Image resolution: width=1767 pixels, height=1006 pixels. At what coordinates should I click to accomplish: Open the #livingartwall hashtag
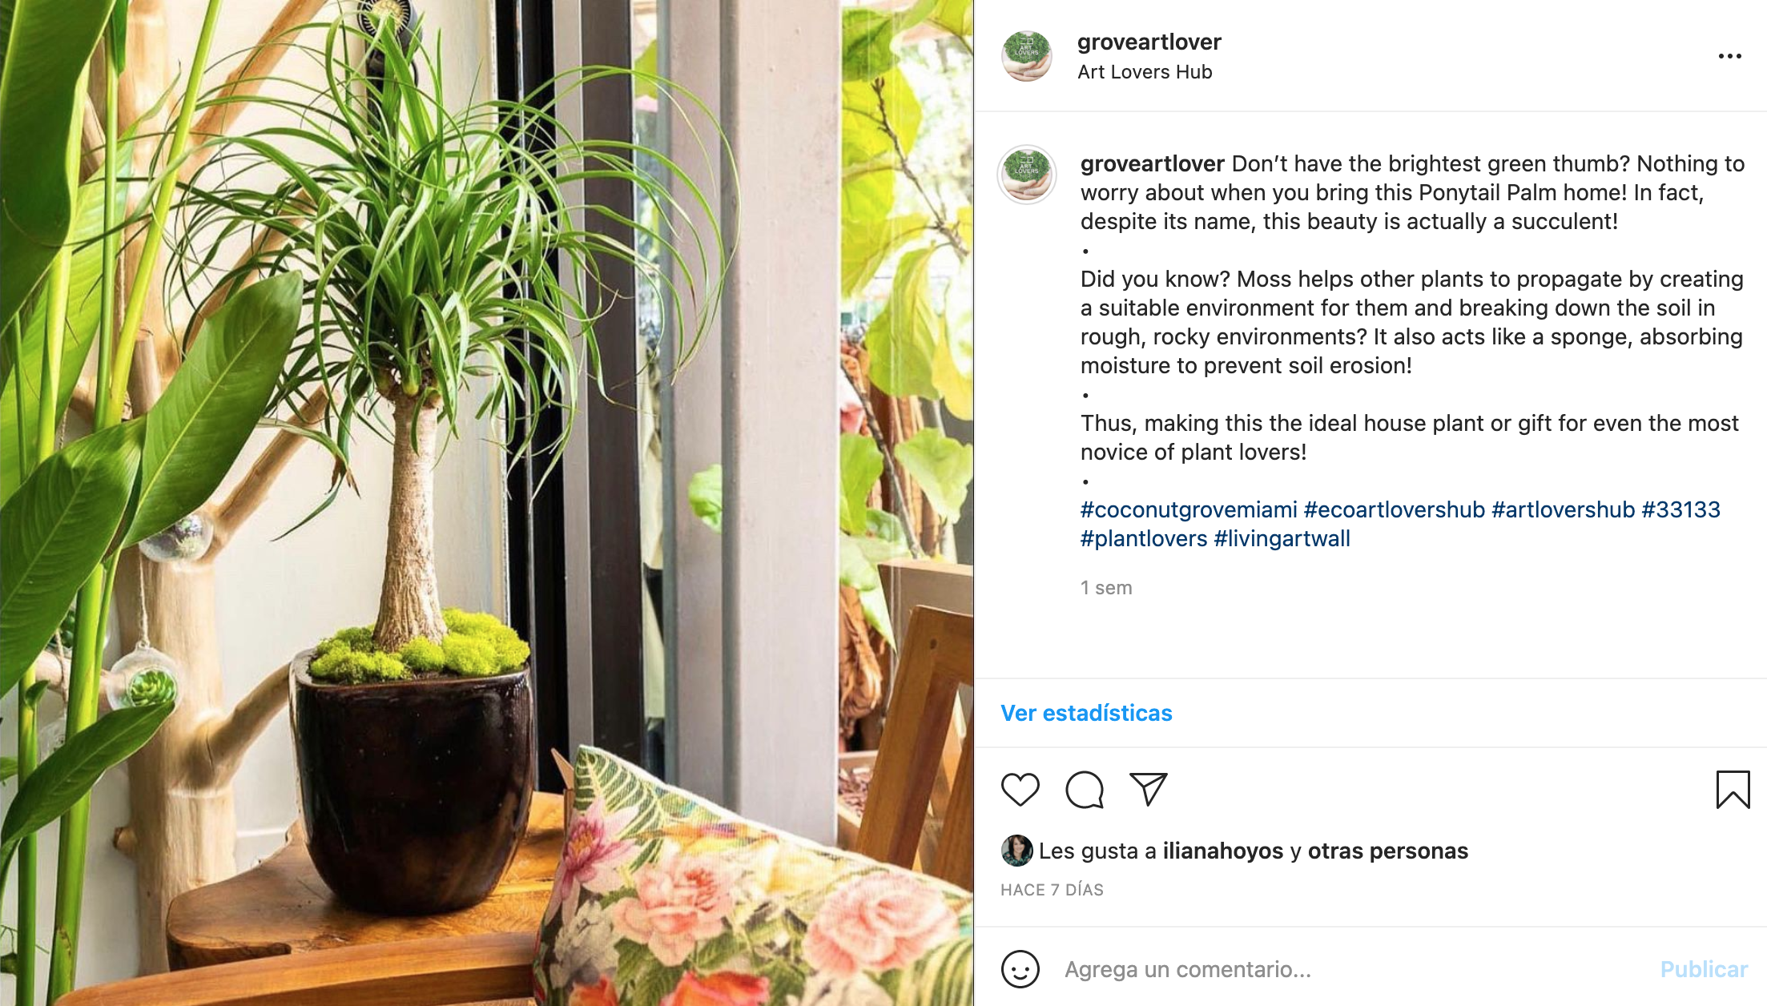pyautogui.click(x=1282, y=538)
